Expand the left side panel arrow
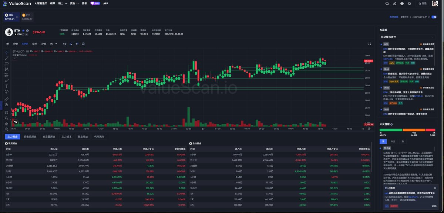 point(1,105)
